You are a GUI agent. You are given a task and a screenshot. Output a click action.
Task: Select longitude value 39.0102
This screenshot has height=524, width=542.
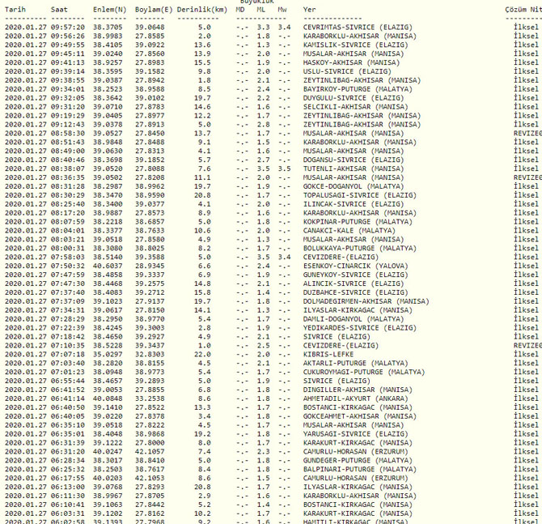(x=150, y=98)
